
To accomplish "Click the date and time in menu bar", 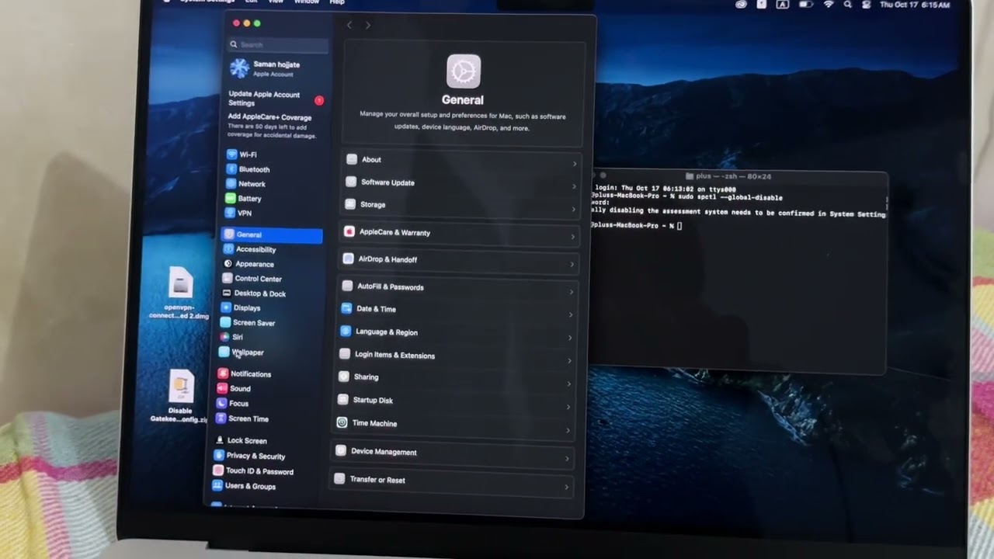I will 915,5.
